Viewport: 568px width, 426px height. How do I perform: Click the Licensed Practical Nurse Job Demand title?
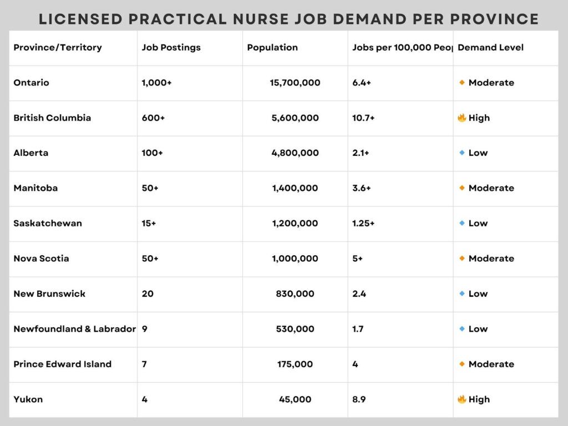[x=288, y=19]
